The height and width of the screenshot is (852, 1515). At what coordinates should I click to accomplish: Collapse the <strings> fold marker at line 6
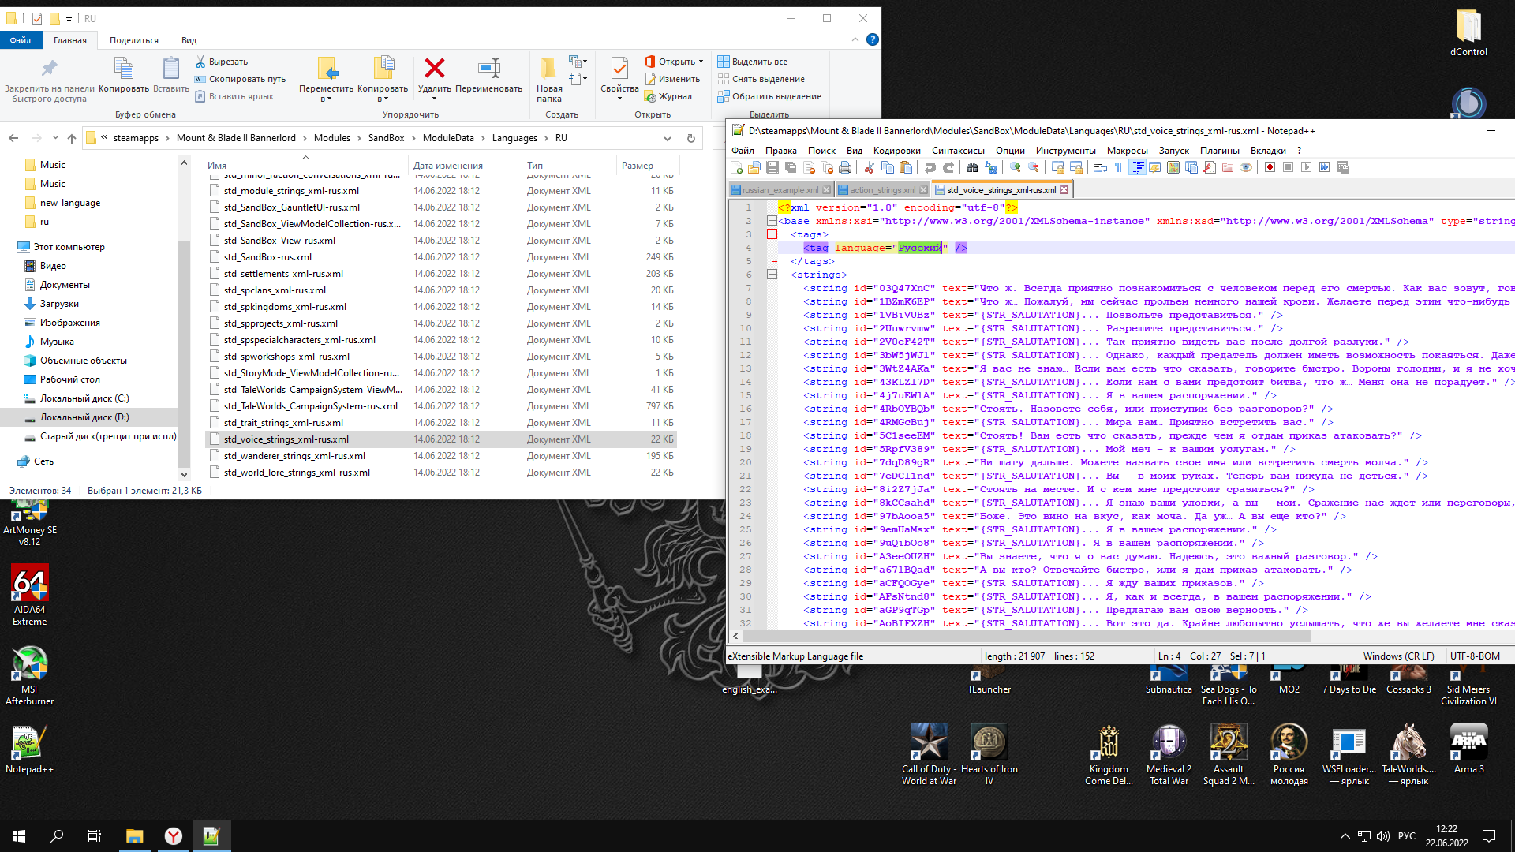click(772, 275)
